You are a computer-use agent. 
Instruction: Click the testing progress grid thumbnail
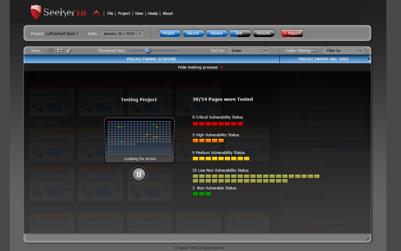tap(139, 138)
